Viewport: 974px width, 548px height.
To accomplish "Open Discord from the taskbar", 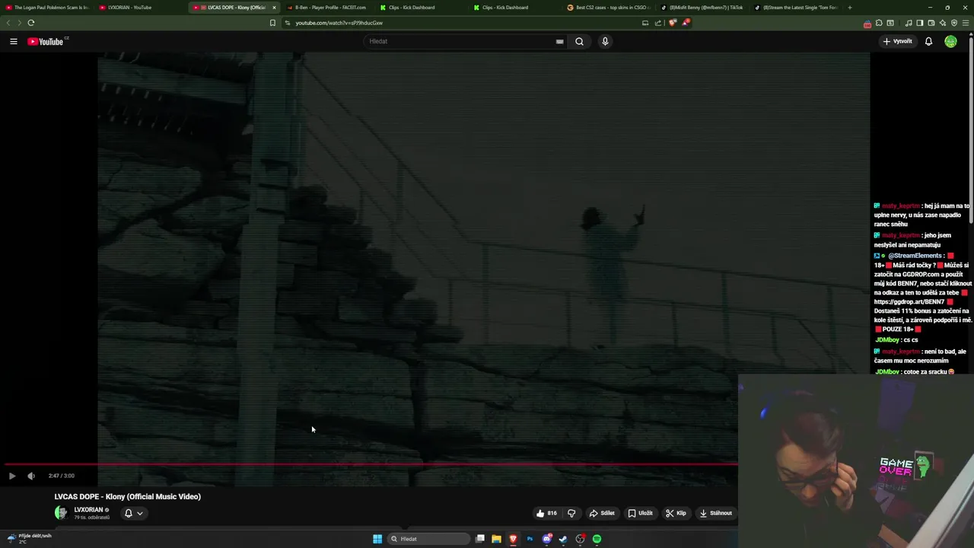I will click(546, 539).
